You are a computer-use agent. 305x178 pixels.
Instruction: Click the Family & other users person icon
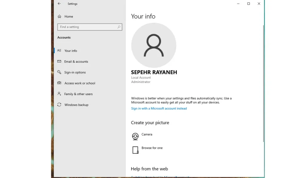click(x=59, y=94)
